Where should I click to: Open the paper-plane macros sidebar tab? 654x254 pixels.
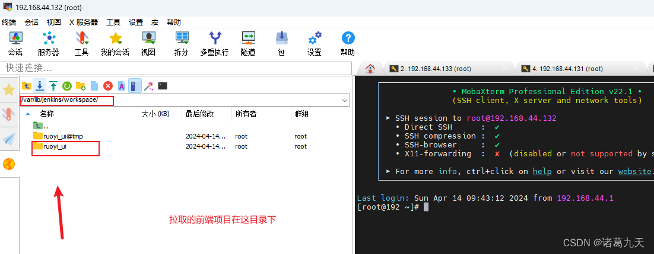click(9, 139)
